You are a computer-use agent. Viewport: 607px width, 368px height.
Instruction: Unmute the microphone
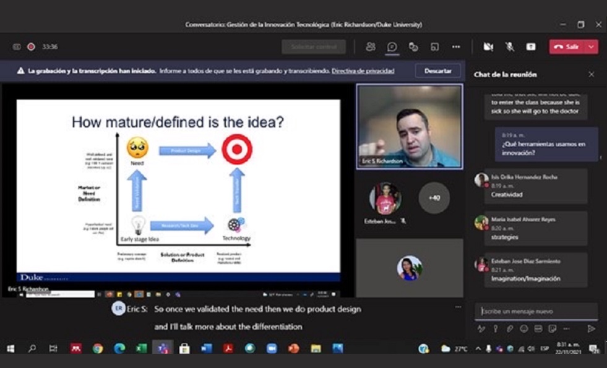click(x=510, y=46)
